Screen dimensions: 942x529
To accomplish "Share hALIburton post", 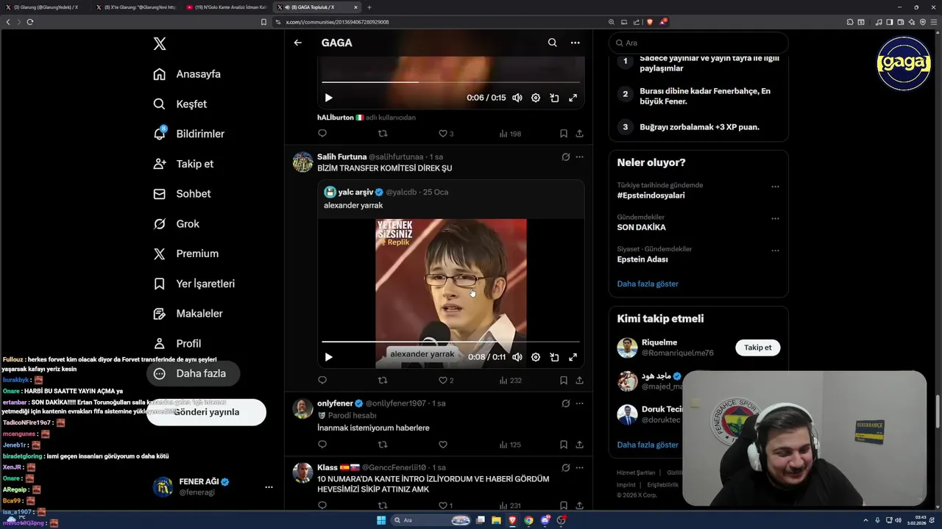I will [x=579, y=134].
